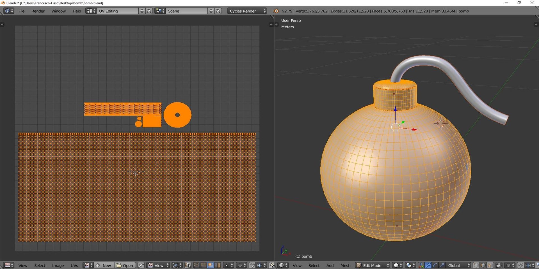
Task: Open the File menu
Action: pyautogui.click(x=21, y=11)
